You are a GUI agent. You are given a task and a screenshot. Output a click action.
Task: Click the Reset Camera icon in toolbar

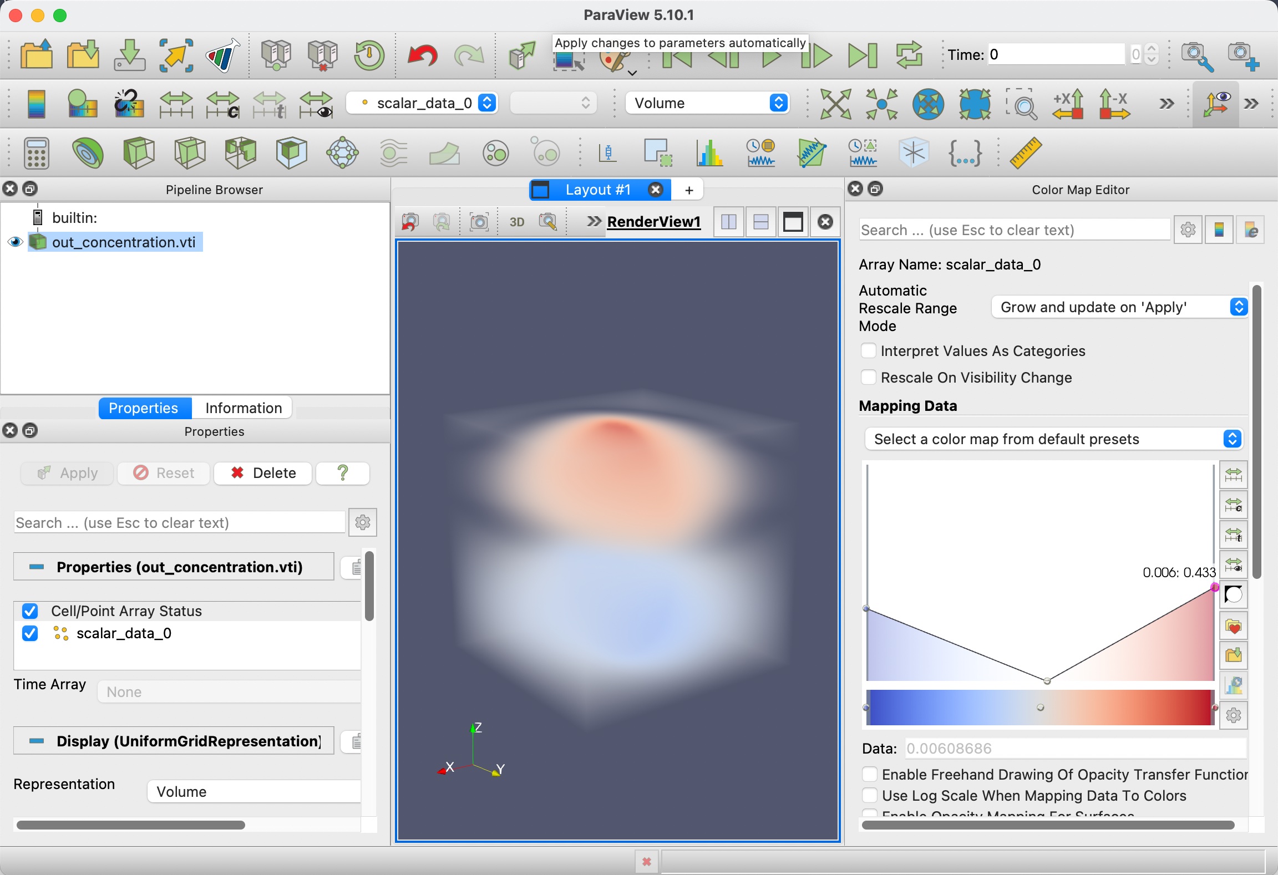point(835,104)
